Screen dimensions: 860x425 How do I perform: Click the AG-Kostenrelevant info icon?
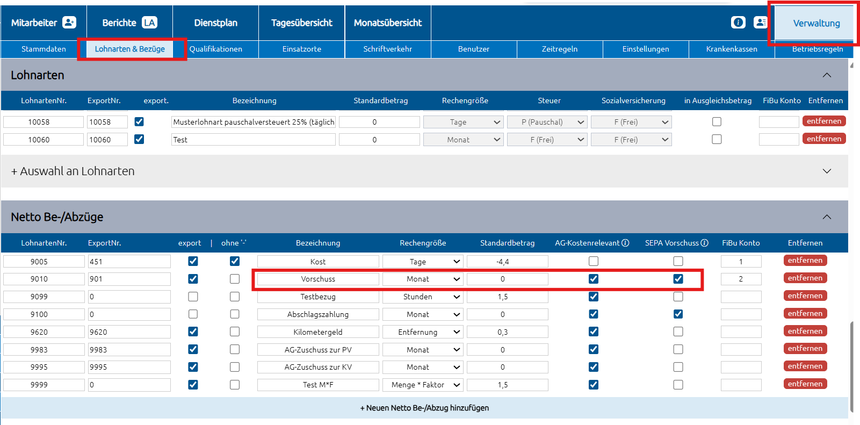tap(625, 243)
